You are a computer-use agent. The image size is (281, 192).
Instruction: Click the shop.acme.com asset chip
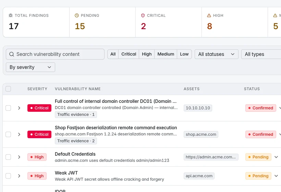tap(201, 134)
